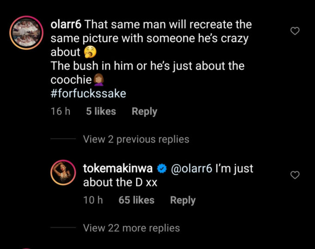The width and height of the screenshot is (315, 249).
Task: Like olarr6's comment with the heart icon
Action: click(x=295, y=31)
